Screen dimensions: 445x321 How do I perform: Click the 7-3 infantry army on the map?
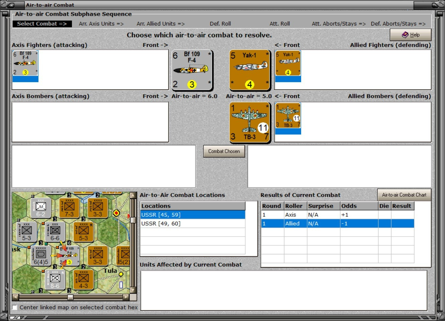point(69,208)
